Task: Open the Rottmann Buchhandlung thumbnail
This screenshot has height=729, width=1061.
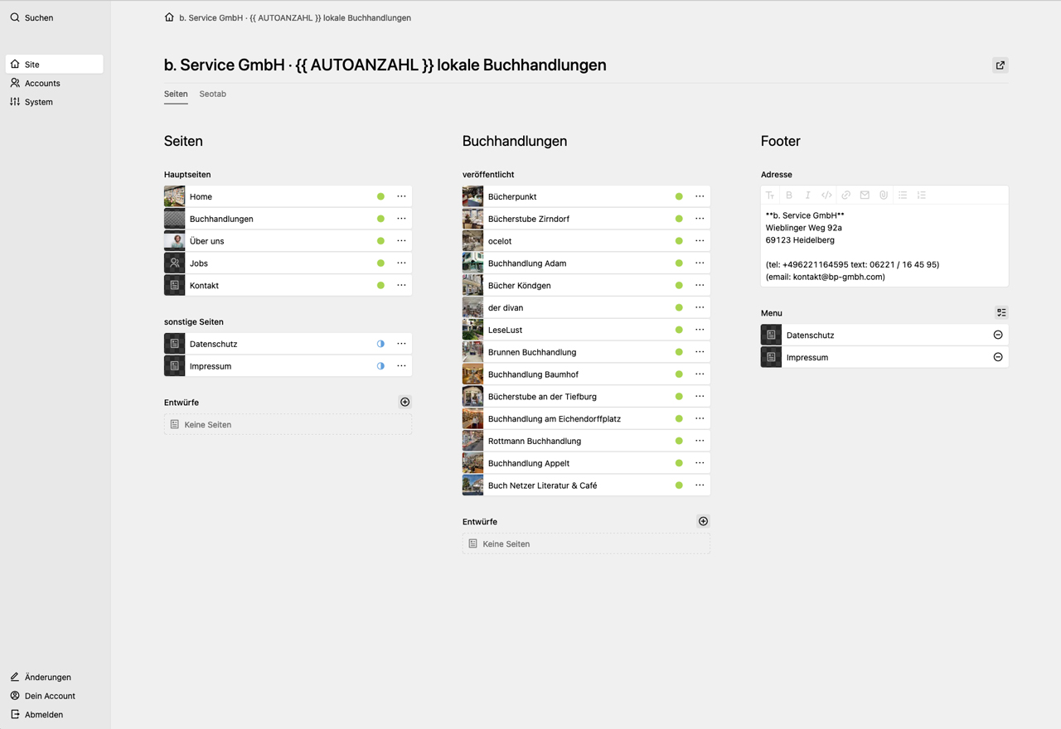Action: [472, 441]
